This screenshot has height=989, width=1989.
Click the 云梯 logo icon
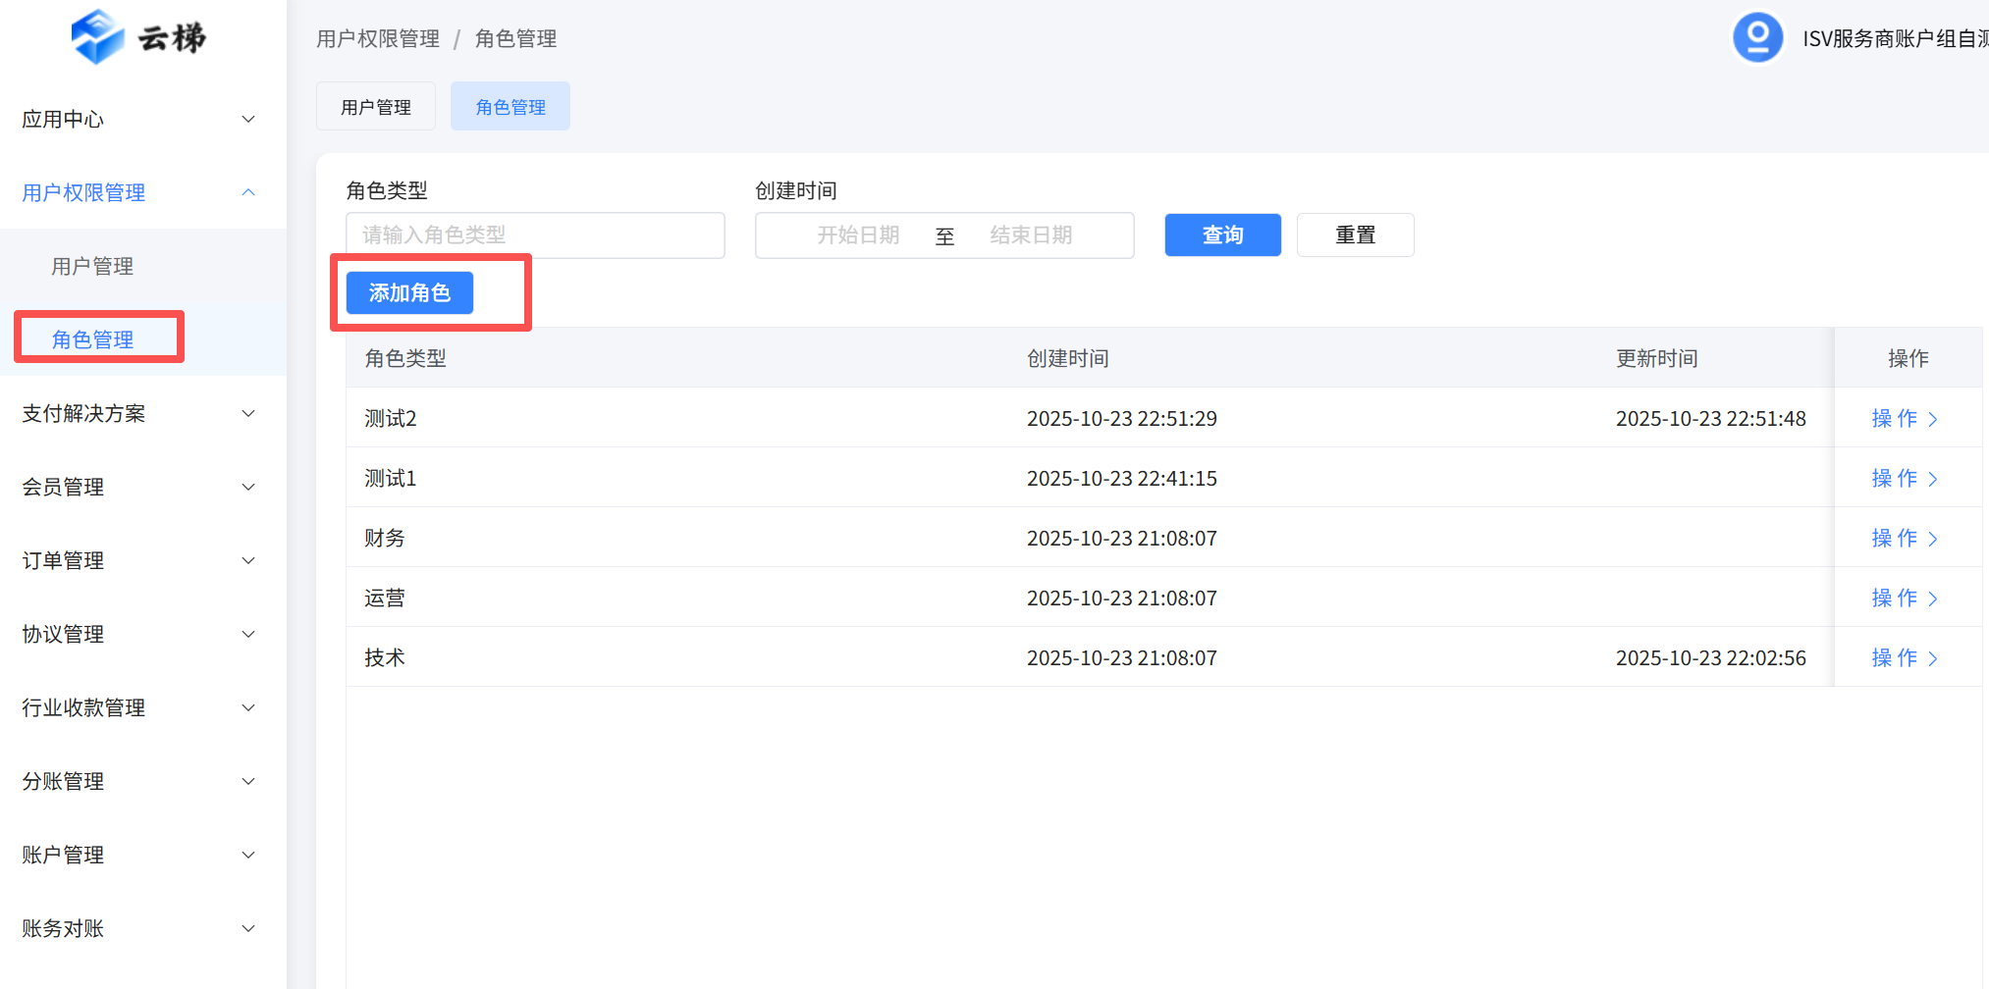coord(98,37)
